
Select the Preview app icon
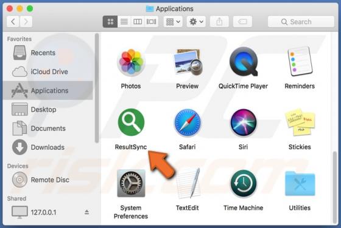[x=188, y=62]
